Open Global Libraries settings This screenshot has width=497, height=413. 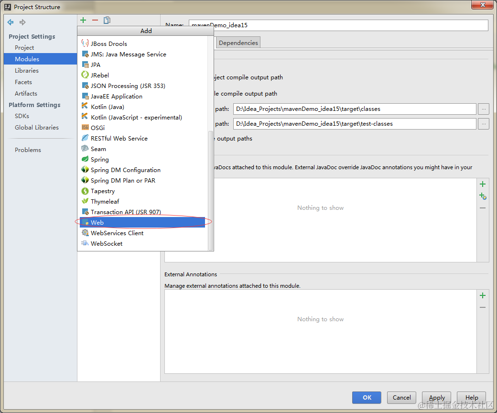[x=37, y=128]
